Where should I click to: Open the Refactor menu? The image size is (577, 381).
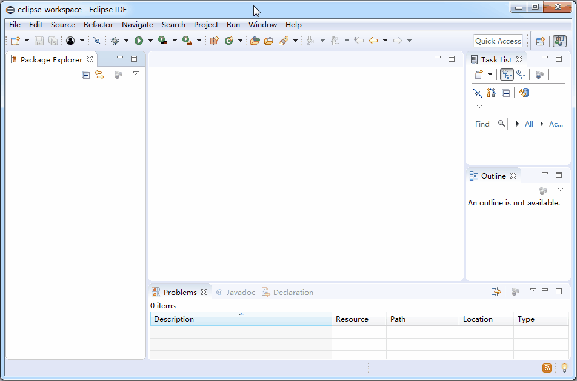click(98, 25)
